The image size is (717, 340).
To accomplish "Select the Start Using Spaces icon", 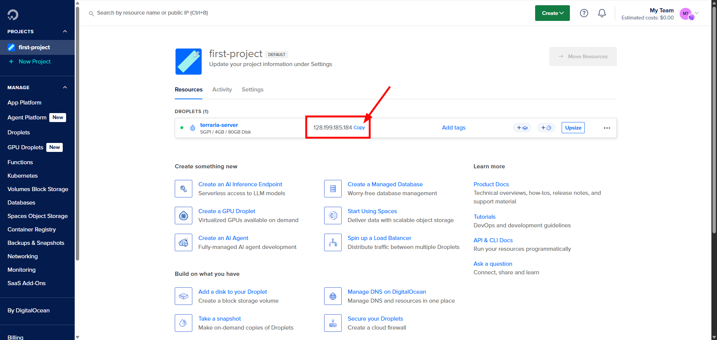I will point(333,215).
